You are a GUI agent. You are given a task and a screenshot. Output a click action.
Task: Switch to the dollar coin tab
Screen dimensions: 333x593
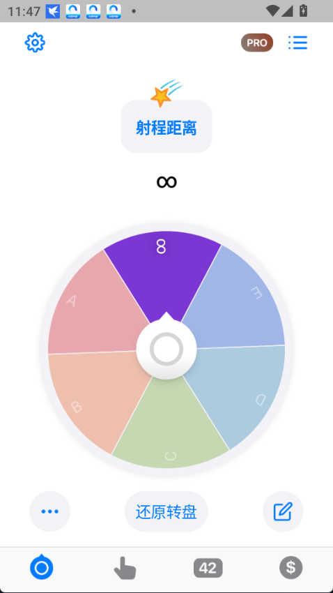point(291,568)
